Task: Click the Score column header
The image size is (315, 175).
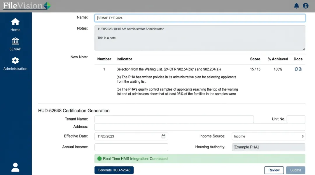Action: pyautogui.click(x=255, y=59)
